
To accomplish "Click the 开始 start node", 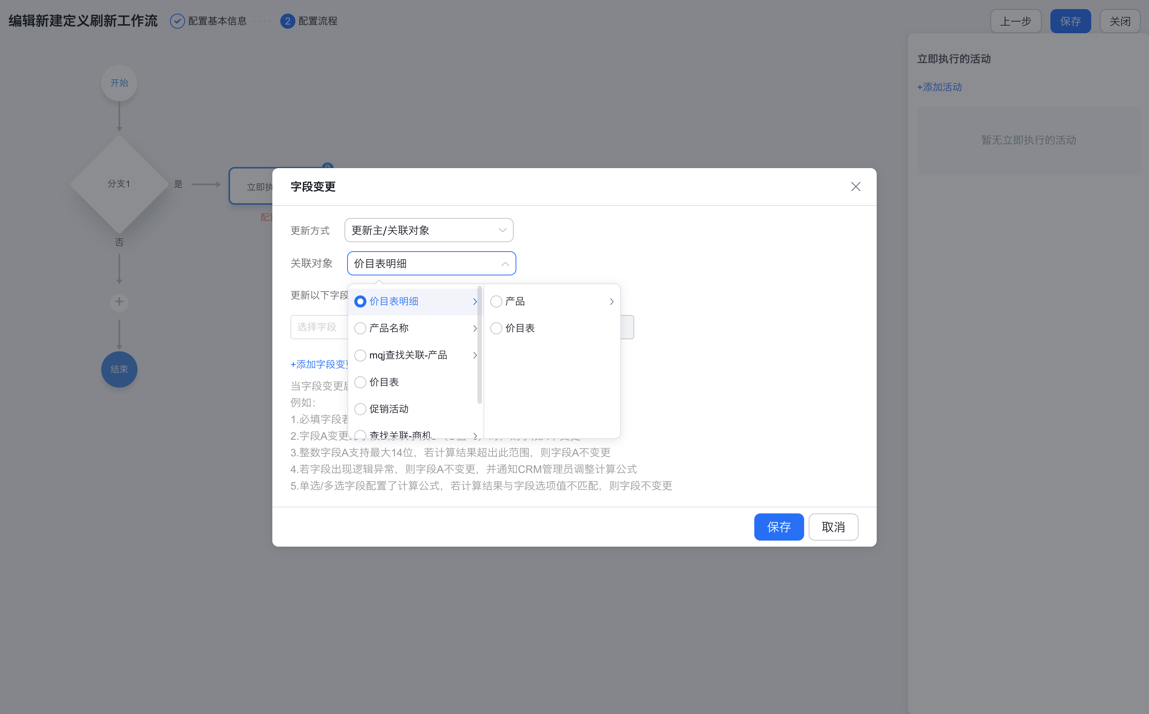I will point(119,83).
